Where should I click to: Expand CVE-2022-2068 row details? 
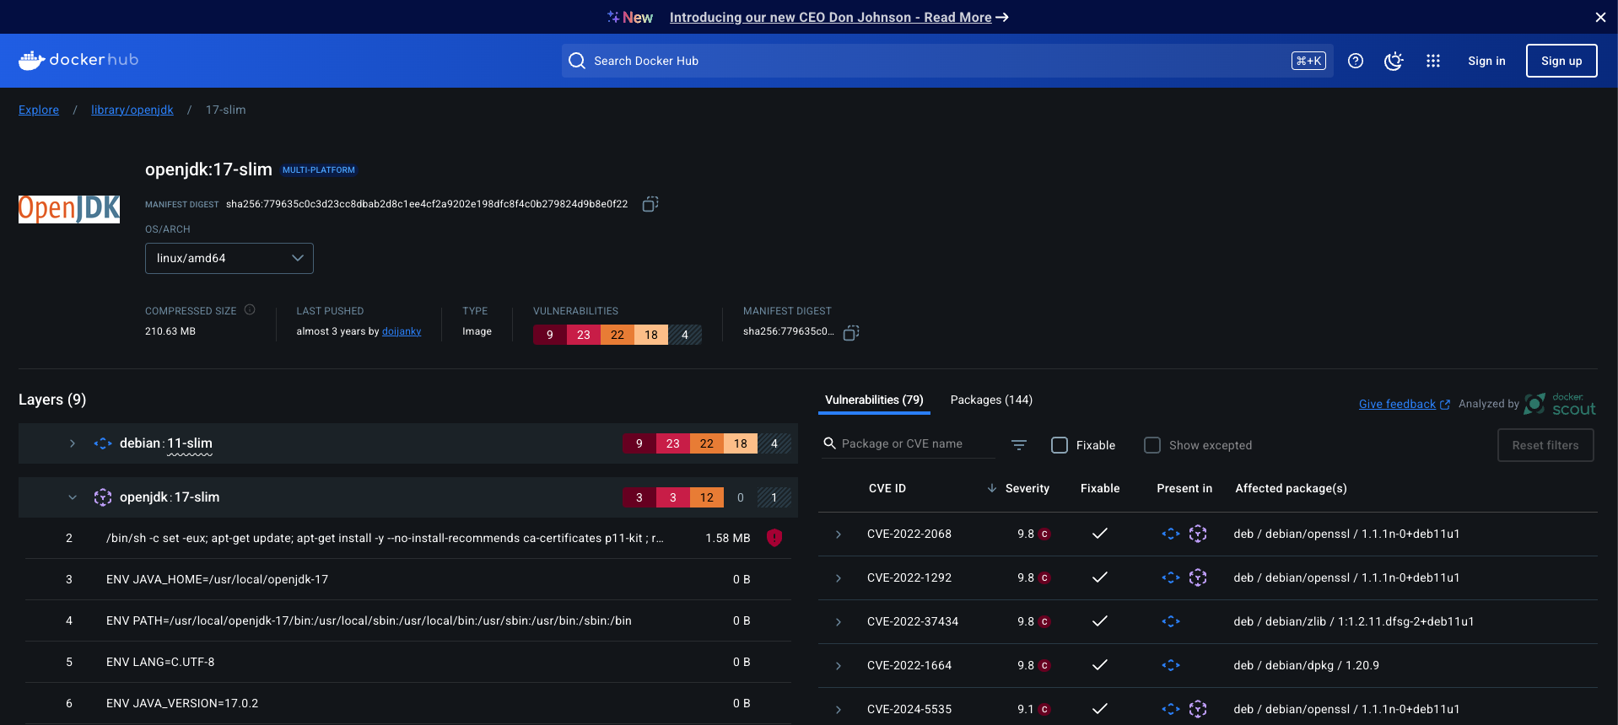point(839,534)
